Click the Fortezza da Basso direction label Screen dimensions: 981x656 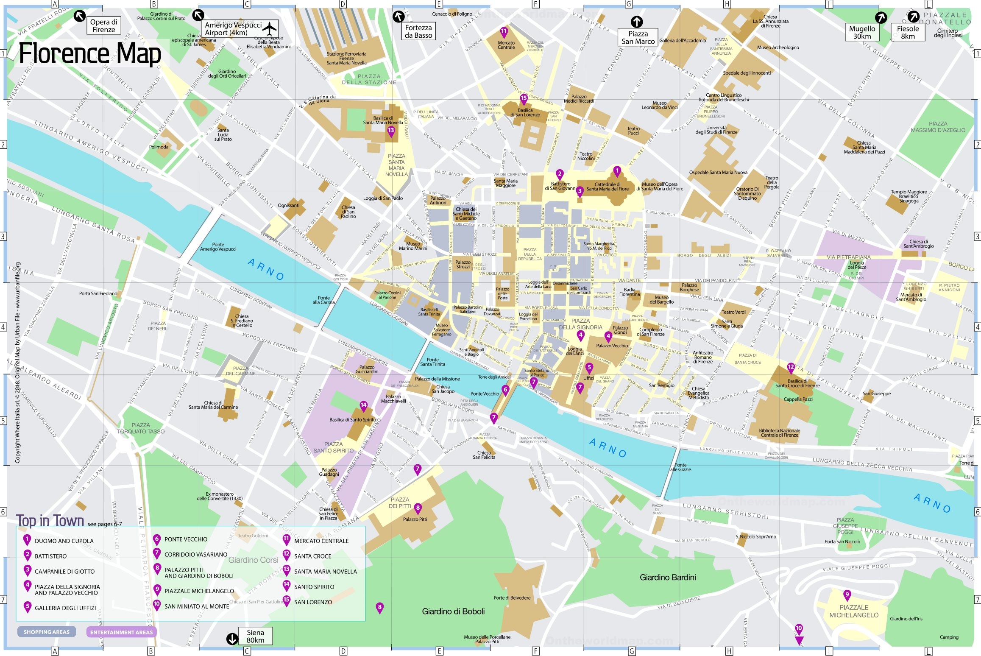[x=418, y=31]
